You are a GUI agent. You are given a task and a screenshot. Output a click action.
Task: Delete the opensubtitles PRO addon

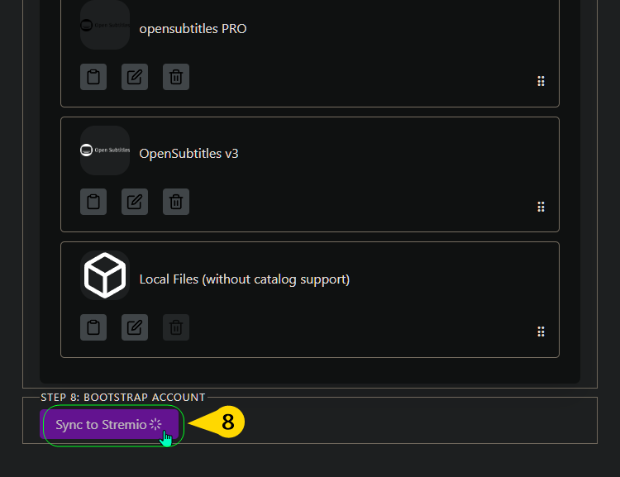point(176,77)
